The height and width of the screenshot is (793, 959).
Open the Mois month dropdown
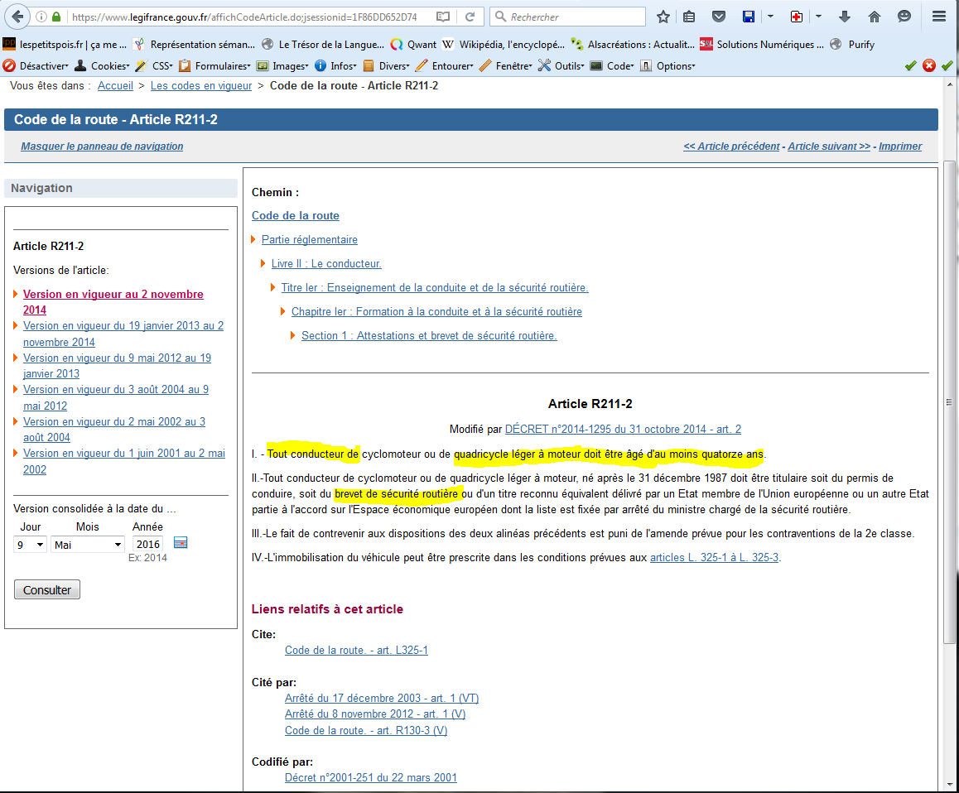coord(87,544)
